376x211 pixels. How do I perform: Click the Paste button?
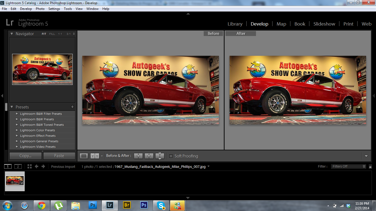(59, 156)
